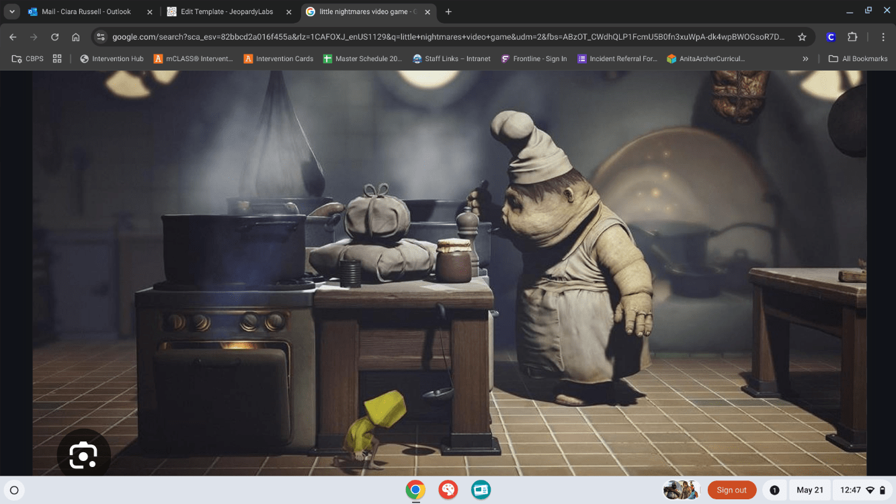Launch the teal presentation shelf app
The width and height of the screenshot is (896, 504).
point(481,490)
